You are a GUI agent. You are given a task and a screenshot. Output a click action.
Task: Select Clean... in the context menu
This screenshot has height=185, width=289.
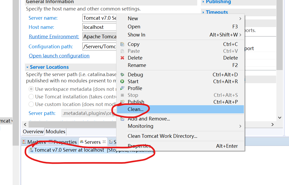click(x=180, y=109)
